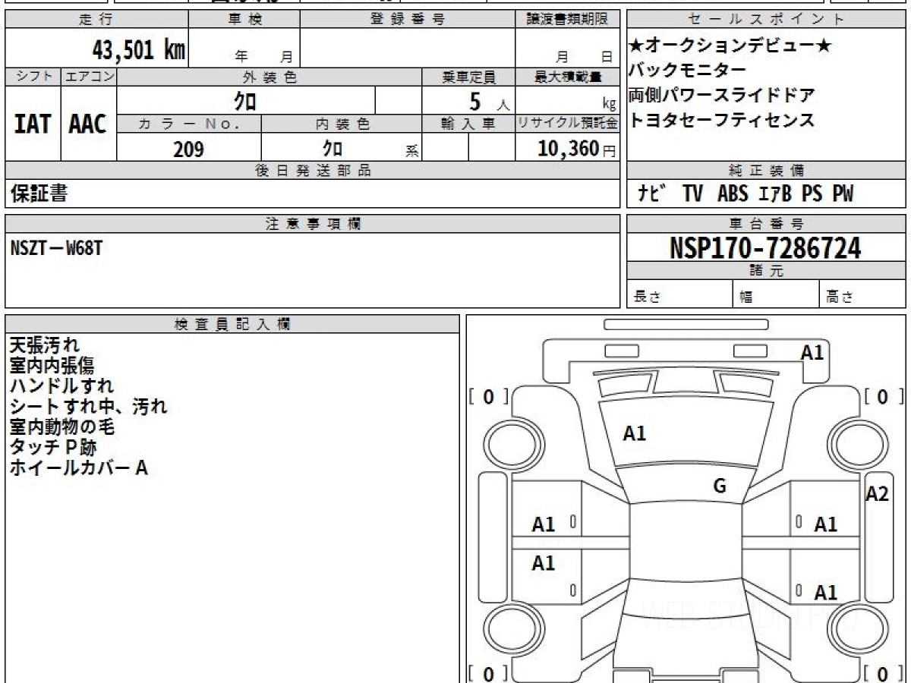Select the トヨタセーフティセンス line

[x=722, y=120]
